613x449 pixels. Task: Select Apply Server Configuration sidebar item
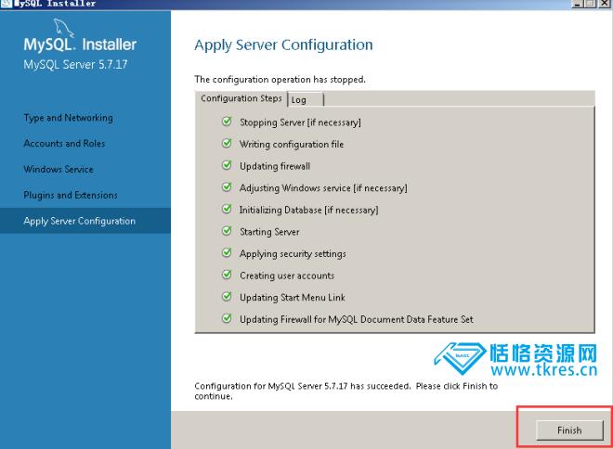(x=79, y=221)
